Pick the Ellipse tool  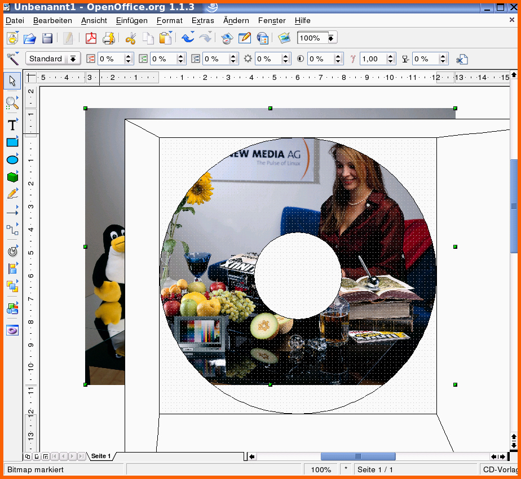[x=12, y=159]
